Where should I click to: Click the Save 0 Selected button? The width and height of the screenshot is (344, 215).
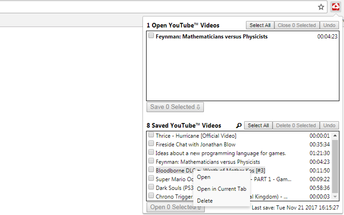pyautogui.click(x=175, y=107)
